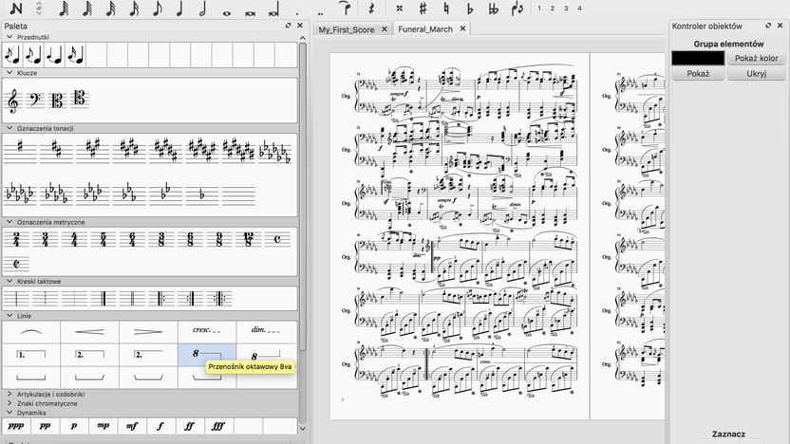Apply double sharp accidental from toolbar
This screenshot has width=790, height=444.
tap(399, 9)
